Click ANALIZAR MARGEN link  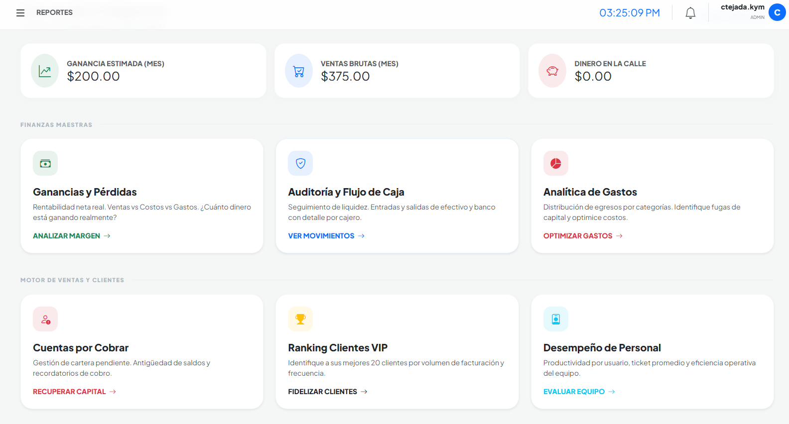[67, 235]
